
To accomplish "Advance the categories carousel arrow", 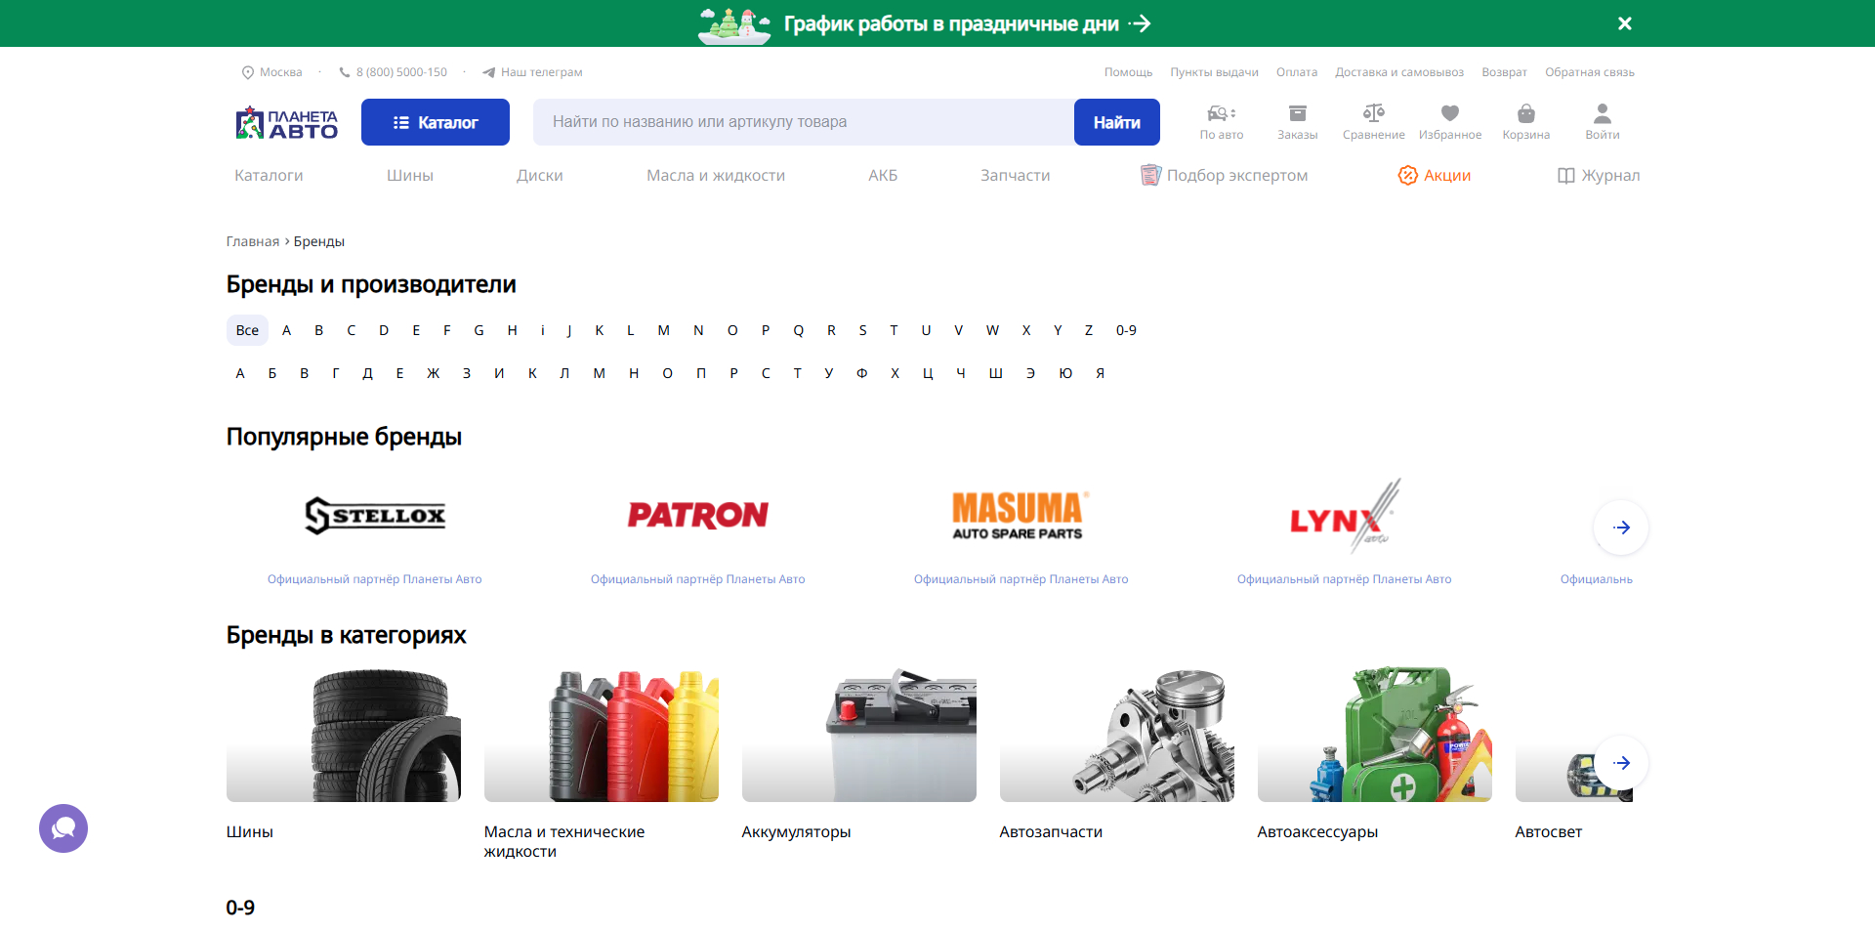I will coord(1622,763).
